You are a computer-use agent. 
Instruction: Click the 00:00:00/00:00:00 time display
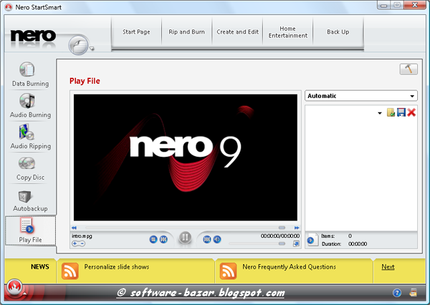[x=280, y=236]
